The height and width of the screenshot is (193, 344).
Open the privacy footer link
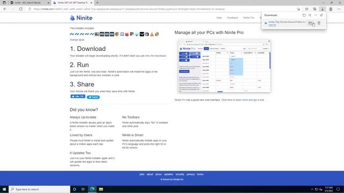(x=191, y=174)
